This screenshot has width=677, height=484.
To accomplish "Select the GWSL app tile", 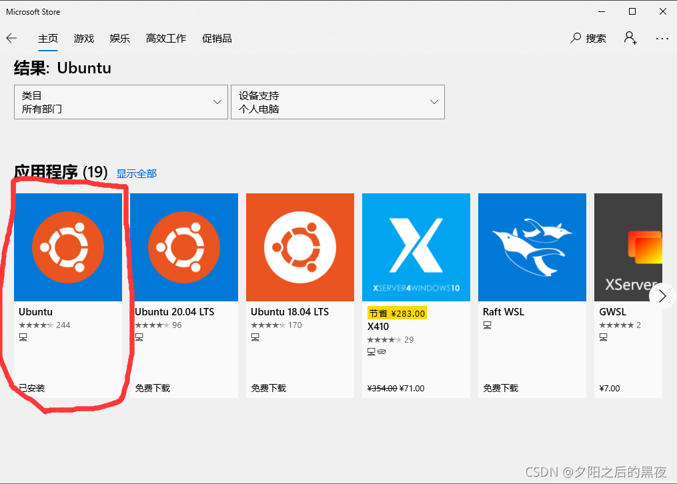I will 628,247.
